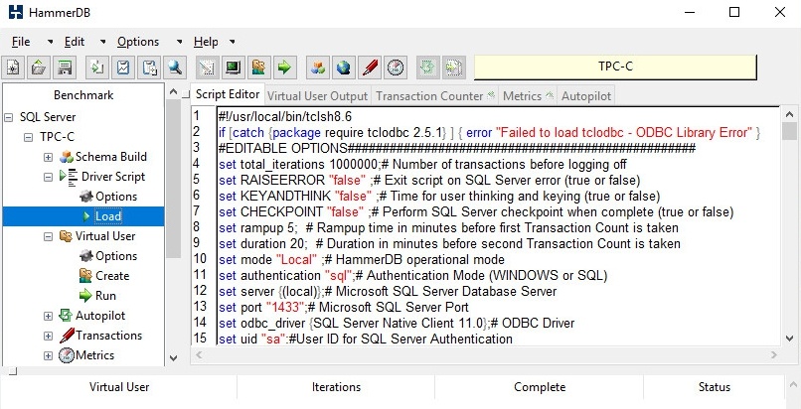Image resolution: width=801 pixels, height=409 pixels.
Task: Click the Search magnifier toolbar icon
Action: pyautogui.click(x=175, y=68)
